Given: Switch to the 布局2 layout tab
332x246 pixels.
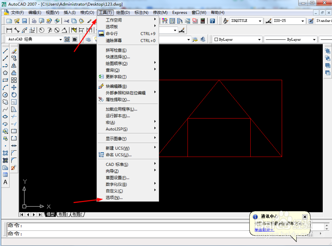Looking at the screenshot, I should click(x=77, y=214).
